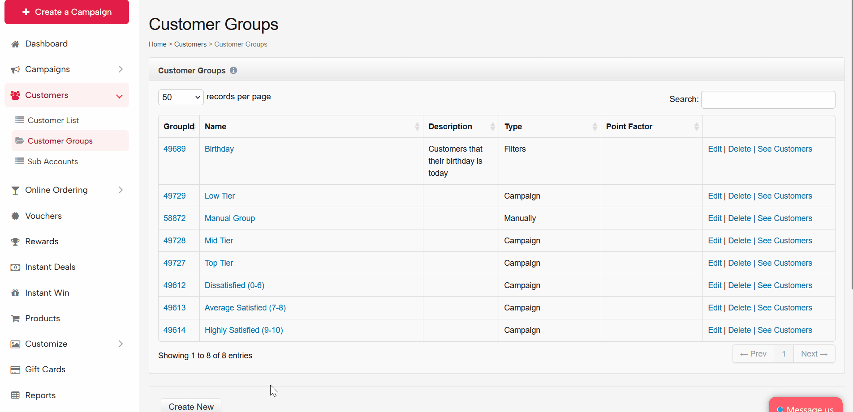Click the Rewards trophy icon
This screenshot has height=412, width=853.
(15, 242)
